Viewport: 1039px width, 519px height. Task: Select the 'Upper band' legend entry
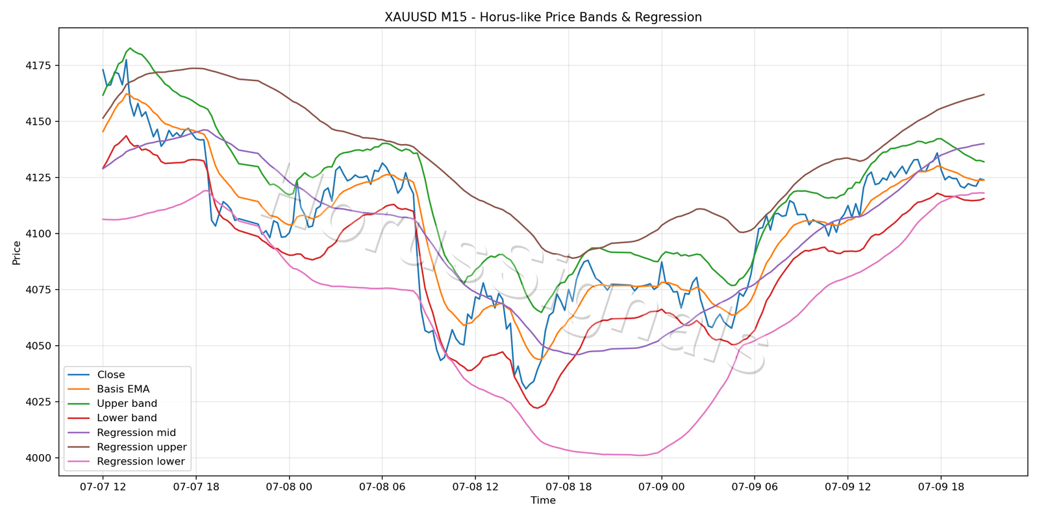pos(112,404)
